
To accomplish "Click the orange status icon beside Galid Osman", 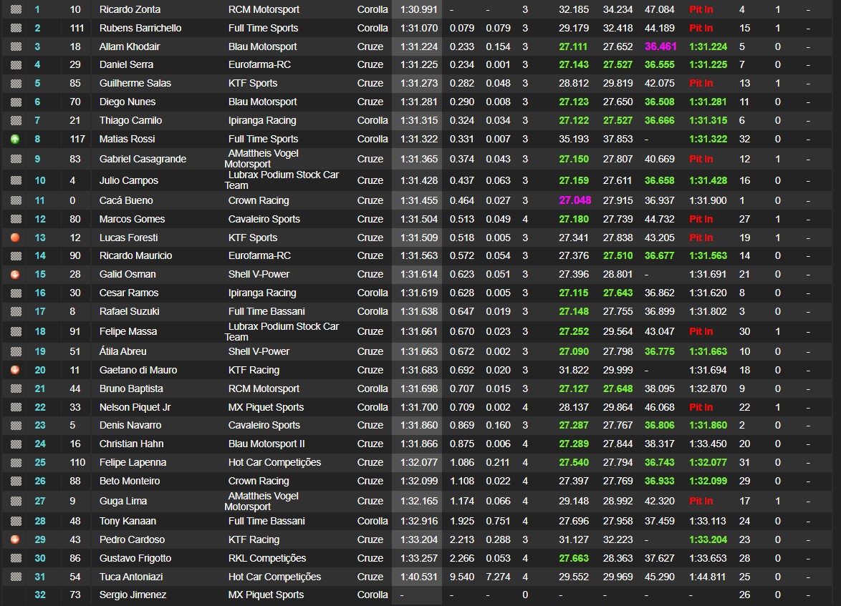I will pos(15,274).
